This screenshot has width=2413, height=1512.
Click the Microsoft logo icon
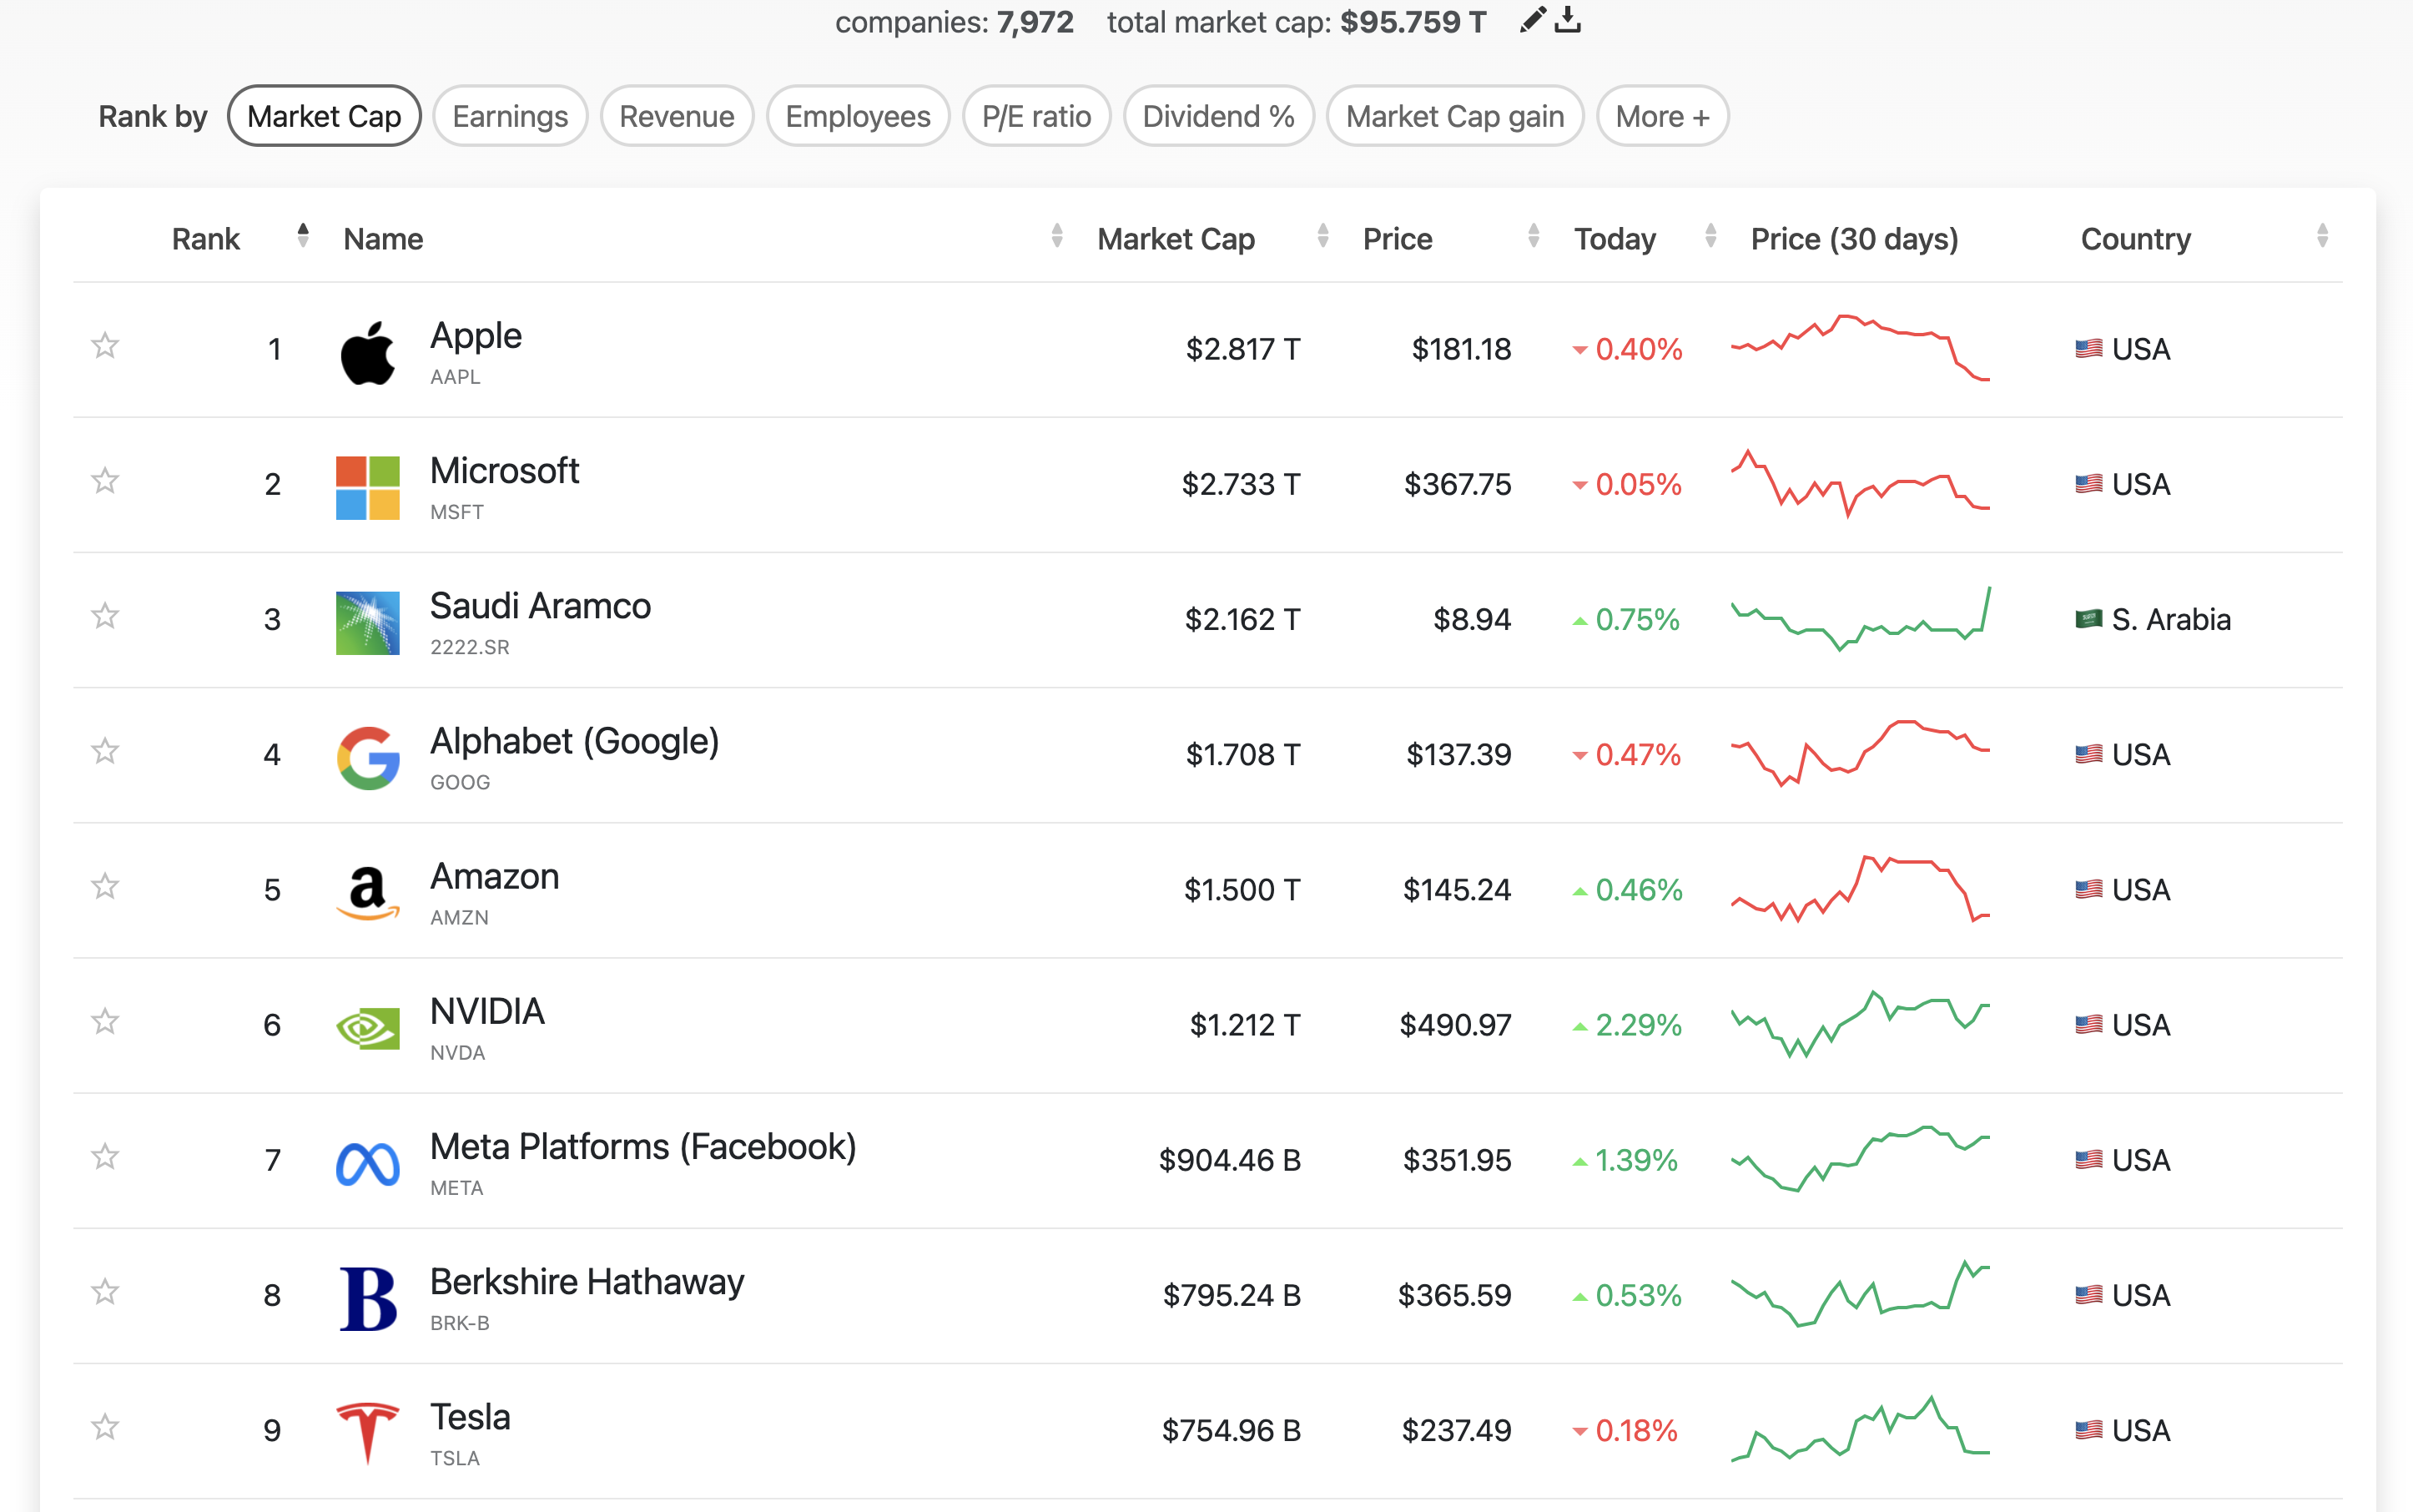click(367, 487)
